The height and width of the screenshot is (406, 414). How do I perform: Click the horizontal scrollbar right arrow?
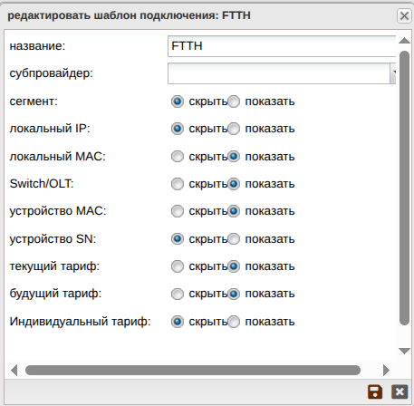[x=386, y=370]
